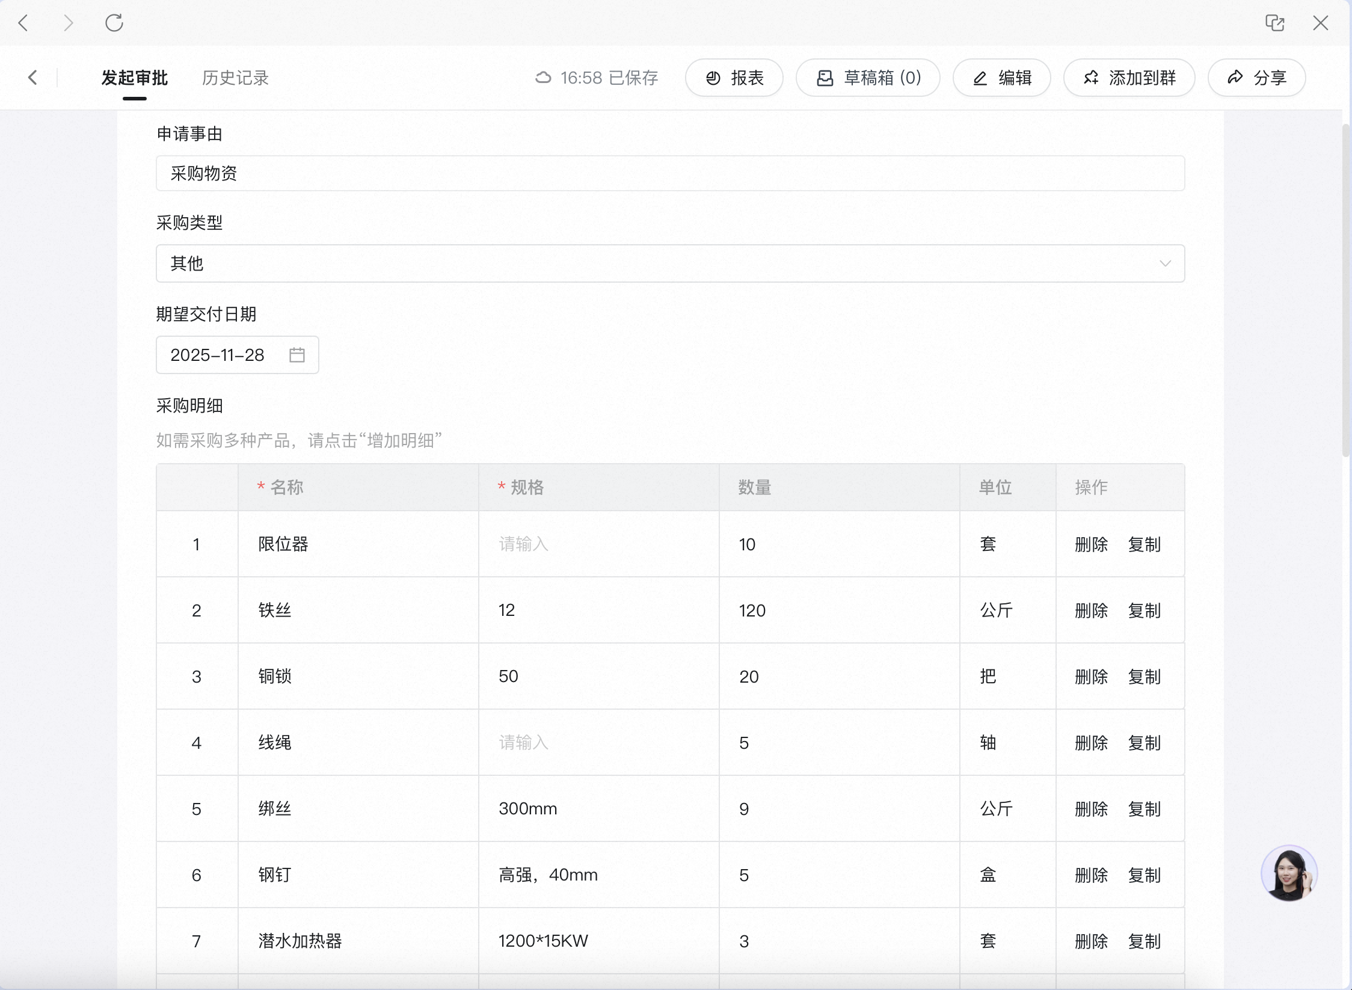The height and width of the screenshot is (990, 1352).
Task: Click the cloud saved status icon
Action: pos(543,78)
